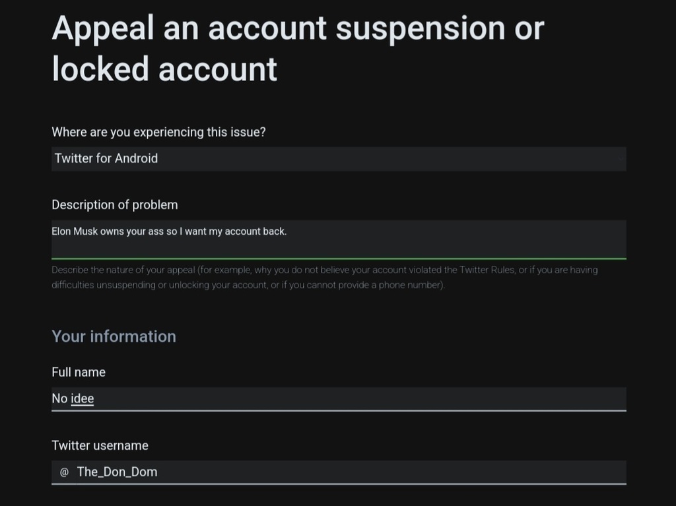Click the underlined word 'idee' in Full name
676x506 pixels.
click(83, 398)
